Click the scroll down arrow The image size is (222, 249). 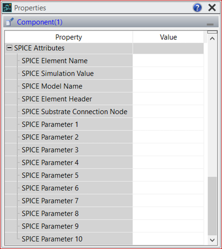coord(212,240)
